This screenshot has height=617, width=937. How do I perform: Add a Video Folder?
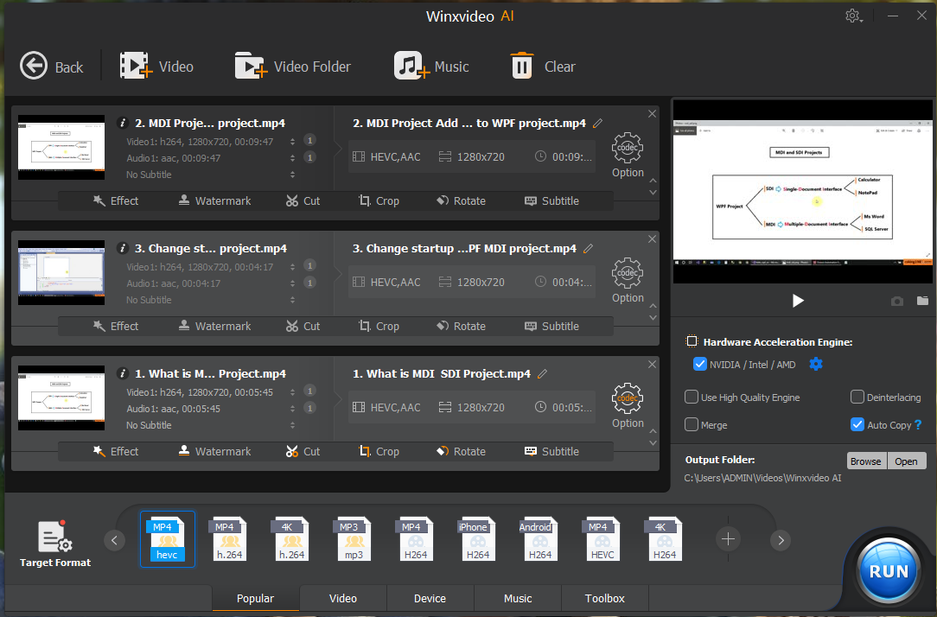click(293, 67)
